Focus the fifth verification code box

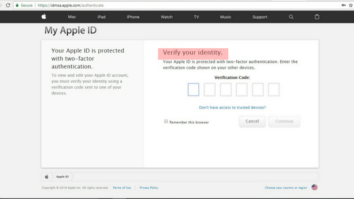(258, 90)
